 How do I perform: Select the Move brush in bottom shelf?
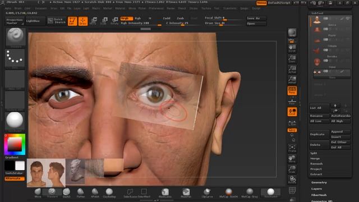38,193
